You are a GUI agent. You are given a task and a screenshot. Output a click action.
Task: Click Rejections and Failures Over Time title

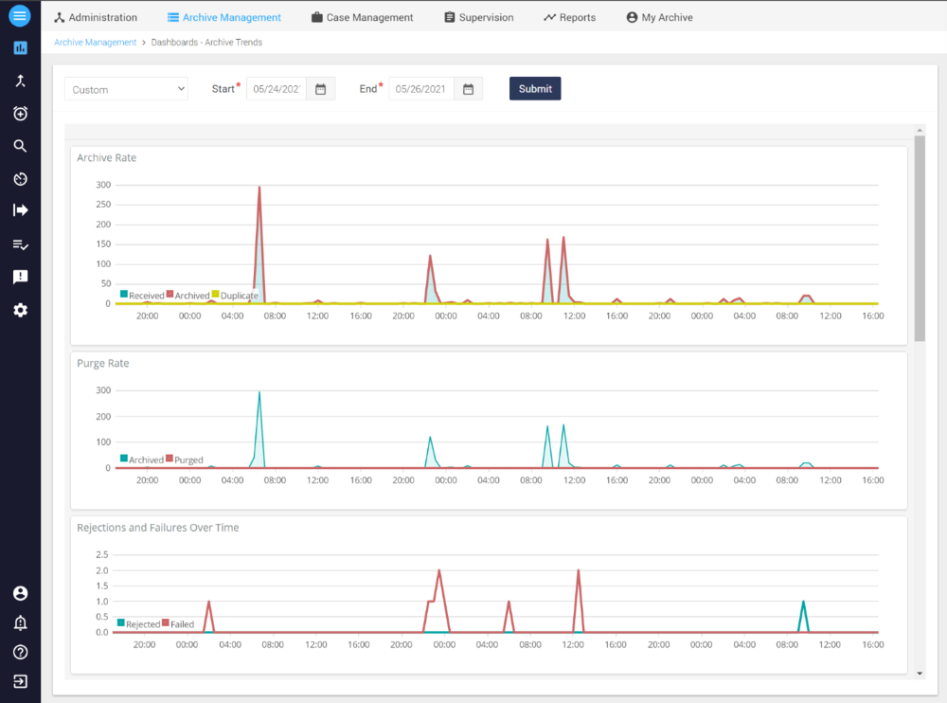click(x=157, y=528)
